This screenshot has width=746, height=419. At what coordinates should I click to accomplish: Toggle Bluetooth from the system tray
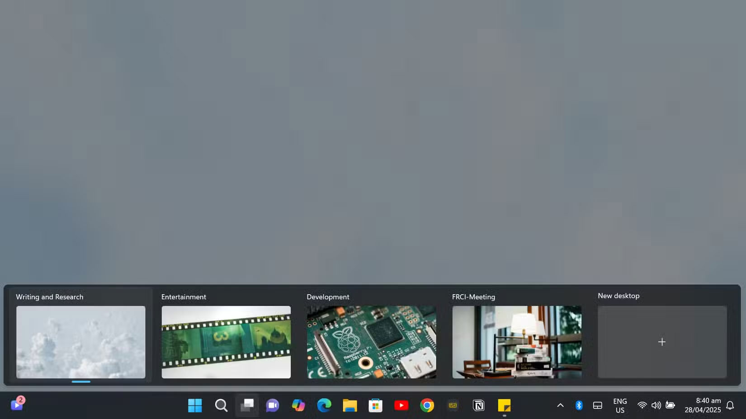579,405
